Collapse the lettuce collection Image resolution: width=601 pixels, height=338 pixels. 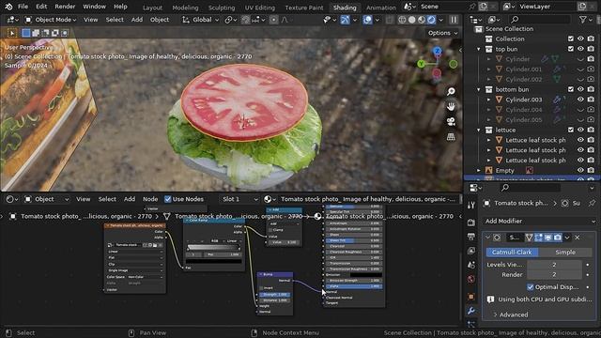[478, 131]
